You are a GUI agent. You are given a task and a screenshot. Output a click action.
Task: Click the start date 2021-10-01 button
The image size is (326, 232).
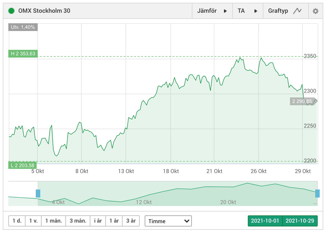pos(265,221)
